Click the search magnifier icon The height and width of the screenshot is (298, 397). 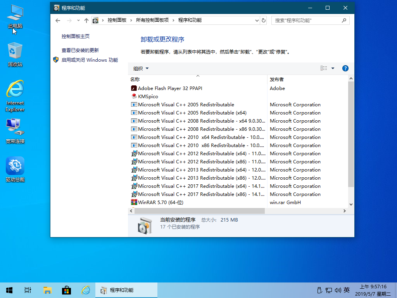(344, 20)
